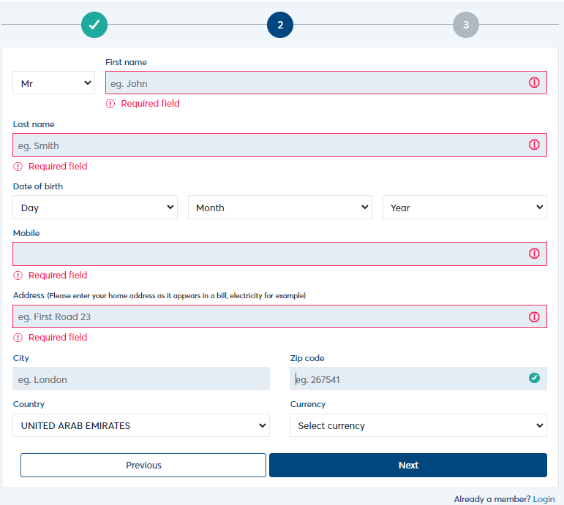564x505 pixels.
Task: Focus the City input field
Action: [x=141, y=379]
